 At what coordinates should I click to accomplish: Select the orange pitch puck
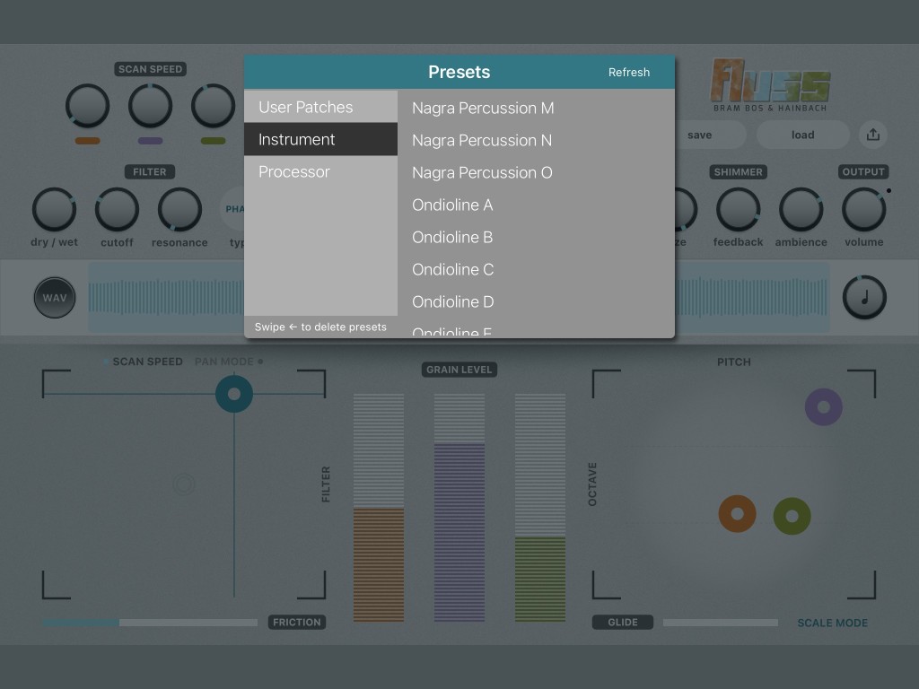pos(737,514)
